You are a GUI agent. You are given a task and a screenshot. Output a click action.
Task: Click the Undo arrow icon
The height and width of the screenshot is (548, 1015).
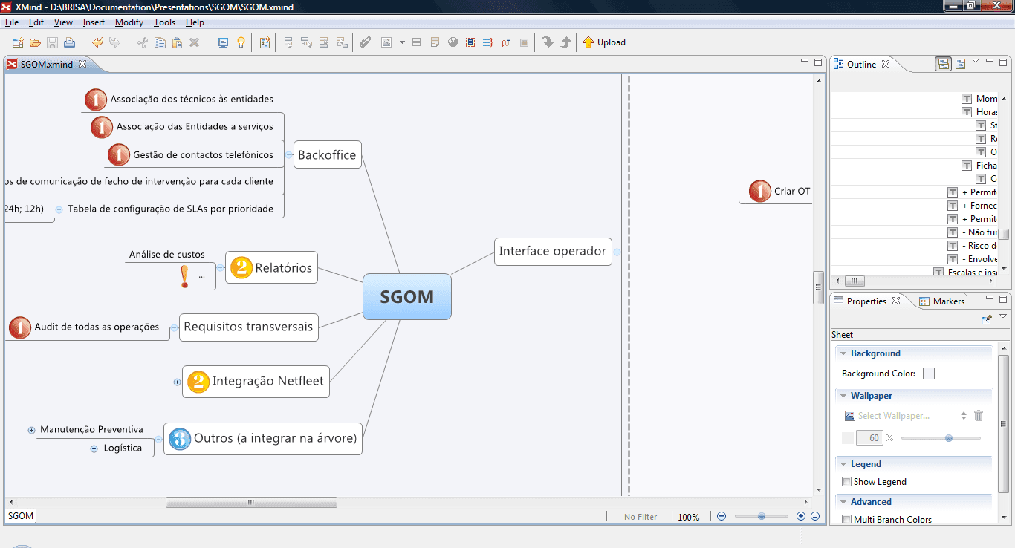(x=97, y=42)
